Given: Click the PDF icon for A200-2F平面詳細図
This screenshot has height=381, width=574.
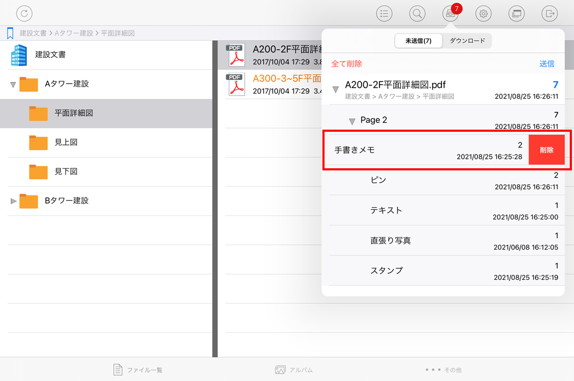Looking at the screenshot, I should click(x=236, y=56).
